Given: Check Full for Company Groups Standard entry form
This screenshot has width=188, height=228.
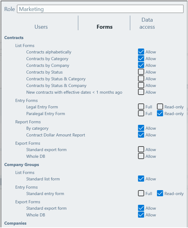Looking at the screenshot, I should pos(141,194).
